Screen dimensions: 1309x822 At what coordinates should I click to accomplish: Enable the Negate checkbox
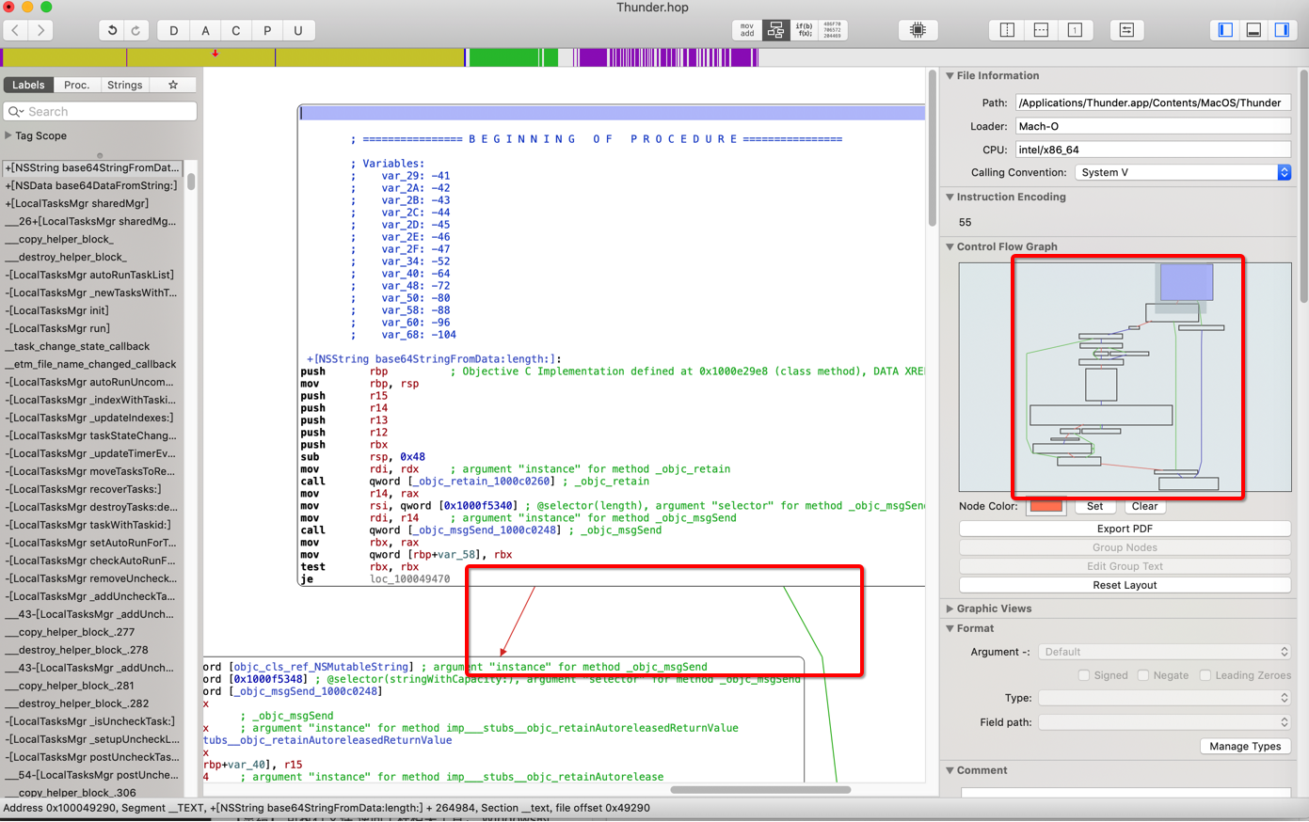point(1143,675)
